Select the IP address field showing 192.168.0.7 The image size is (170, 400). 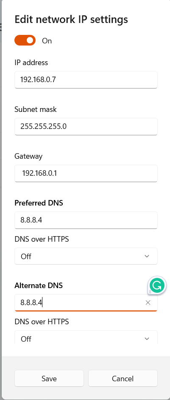pos(86,80)
